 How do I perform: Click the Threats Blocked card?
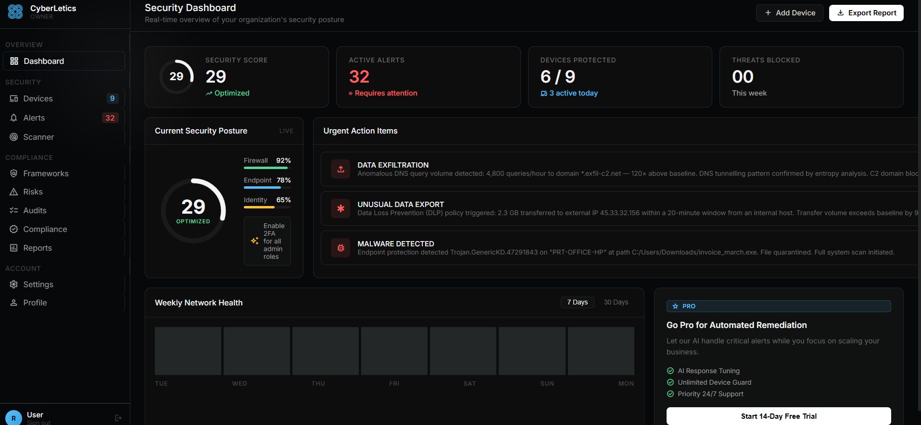[811, 77]
